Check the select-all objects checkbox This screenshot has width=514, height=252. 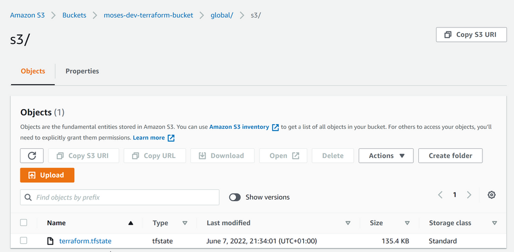coord(24,223)
